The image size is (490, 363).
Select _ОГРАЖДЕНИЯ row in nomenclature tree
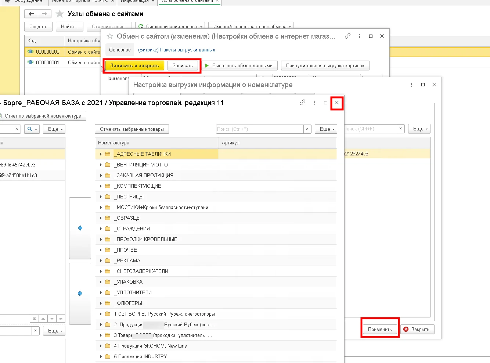click(x=216, y=229)
